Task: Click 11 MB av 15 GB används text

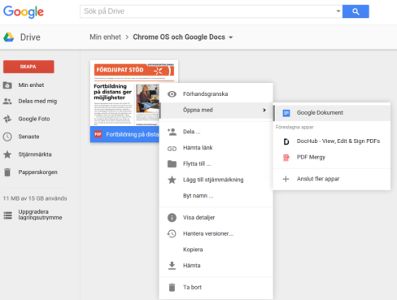Action: (x=35, y=198)
